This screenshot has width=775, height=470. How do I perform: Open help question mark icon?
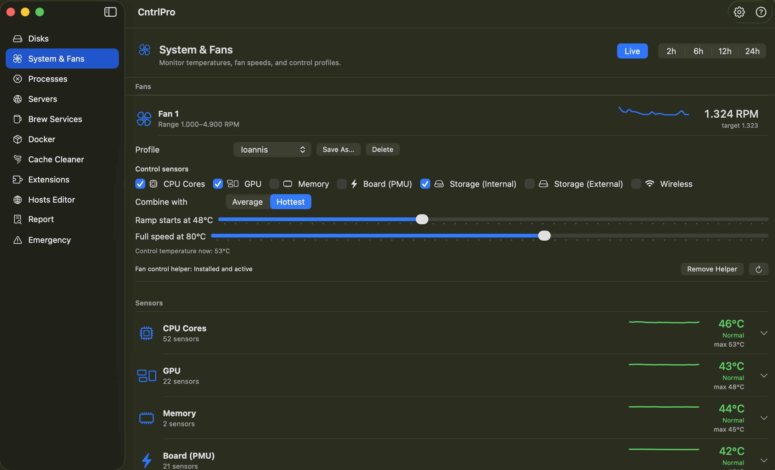coord(761,12)
